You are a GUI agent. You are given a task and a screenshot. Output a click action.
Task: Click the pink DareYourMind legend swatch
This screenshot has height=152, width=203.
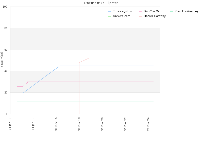tap(140, 12)
